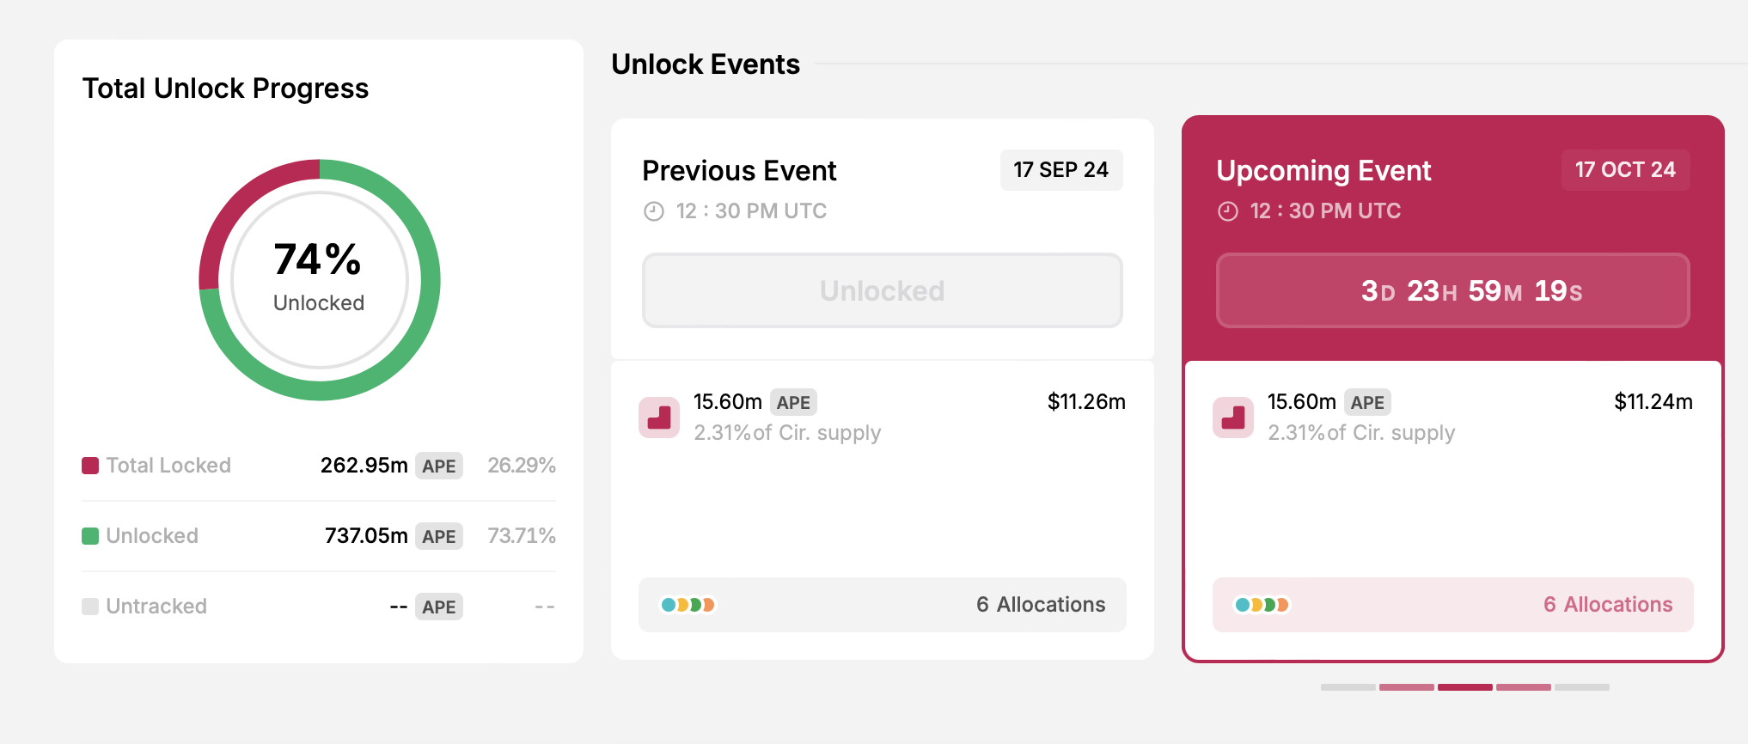The height and width of the screenshot is (744, 1748).
Task: Click the countdown timer button
Action: click(x=1452, y=290)
